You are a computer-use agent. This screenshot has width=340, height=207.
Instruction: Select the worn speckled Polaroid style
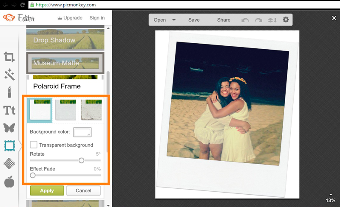coord(91,110)
